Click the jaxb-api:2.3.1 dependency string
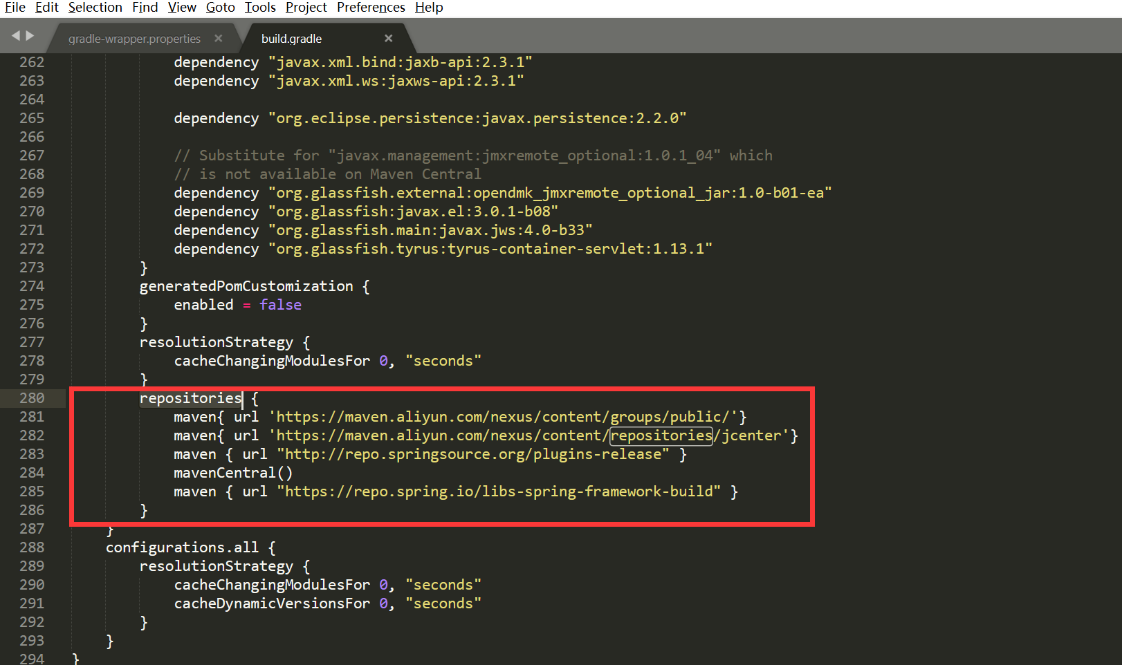This screenshot has width=1122, height=665. (400, 62)
